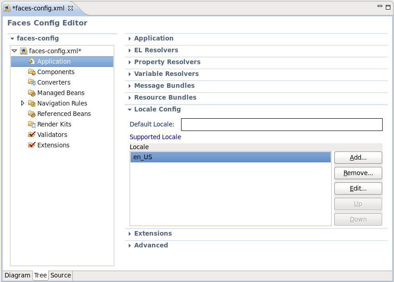Collapse the Locale Config section
This screenshot has height=282, width=394.
pyautogui.click(x=130, y=110)
